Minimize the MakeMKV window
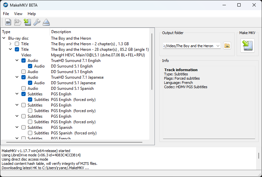 224,5
